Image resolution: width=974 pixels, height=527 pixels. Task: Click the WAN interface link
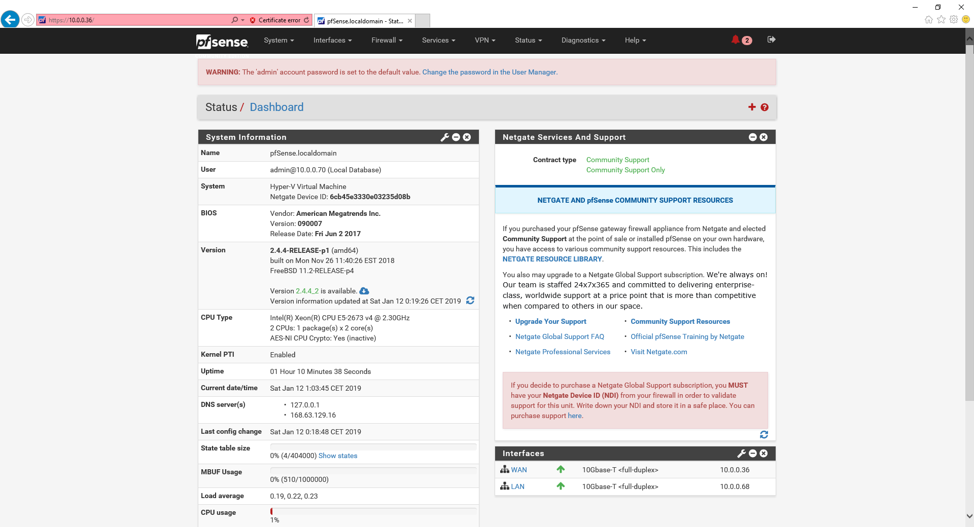[519, 470]
